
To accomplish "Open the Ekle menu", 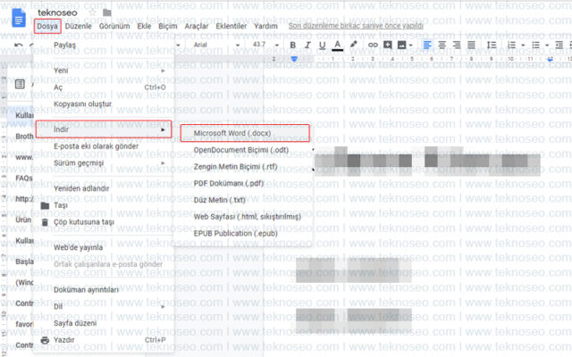I will tap(144, 26).
